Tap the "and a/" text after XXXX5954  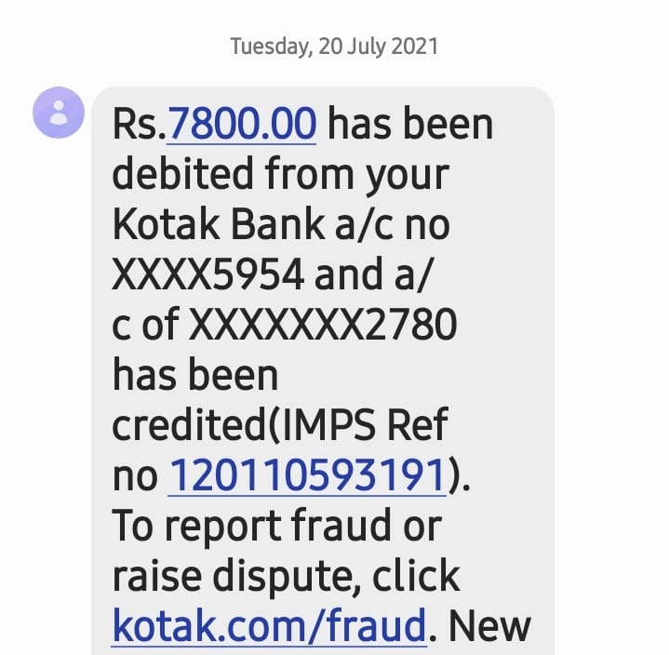pyautogui.click(x=374, y=274)
